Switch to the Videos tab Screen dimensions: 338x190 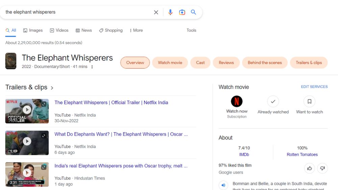coord(59,30)
